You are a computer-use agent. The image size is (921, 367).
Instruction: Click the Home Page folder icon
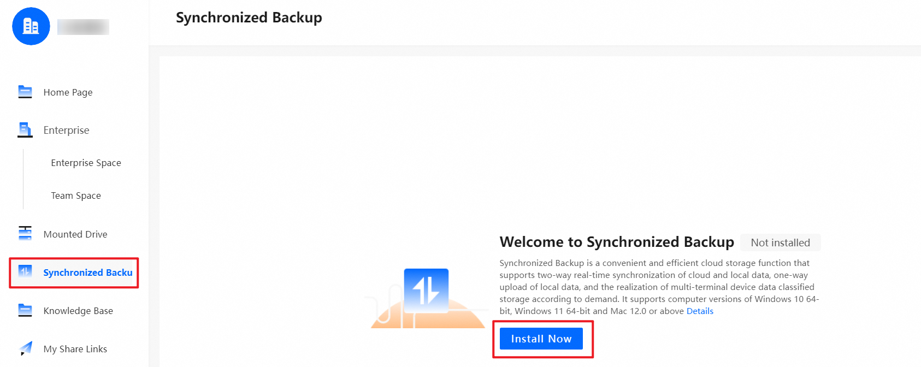pyautogui.click(x=25, y=92)
